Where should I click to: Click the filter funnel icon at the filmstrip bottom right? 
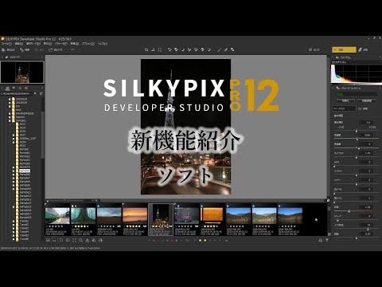327,240
